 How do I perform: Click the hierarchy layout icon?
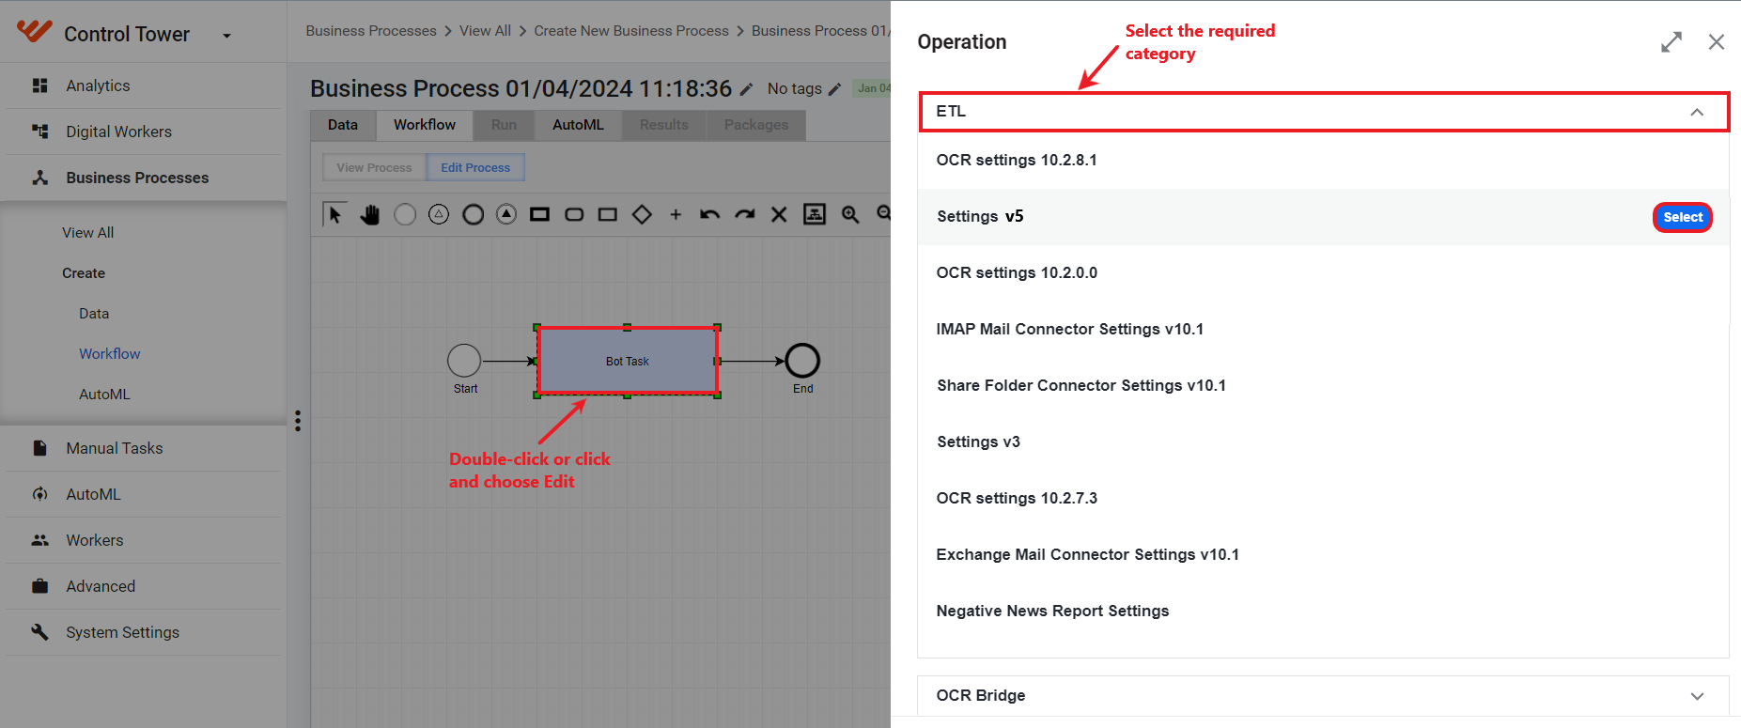[x=815, y=214]
